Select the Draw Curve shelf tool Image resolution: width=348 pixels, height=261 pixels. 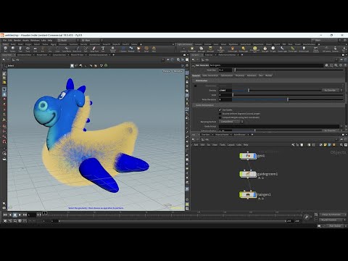77,49
